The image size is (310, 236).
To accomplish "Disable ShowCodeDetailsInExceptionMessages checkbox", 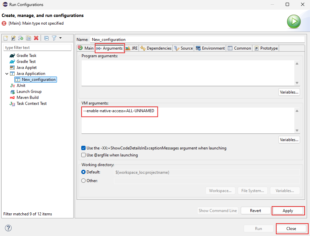I will tap(84, 148).
